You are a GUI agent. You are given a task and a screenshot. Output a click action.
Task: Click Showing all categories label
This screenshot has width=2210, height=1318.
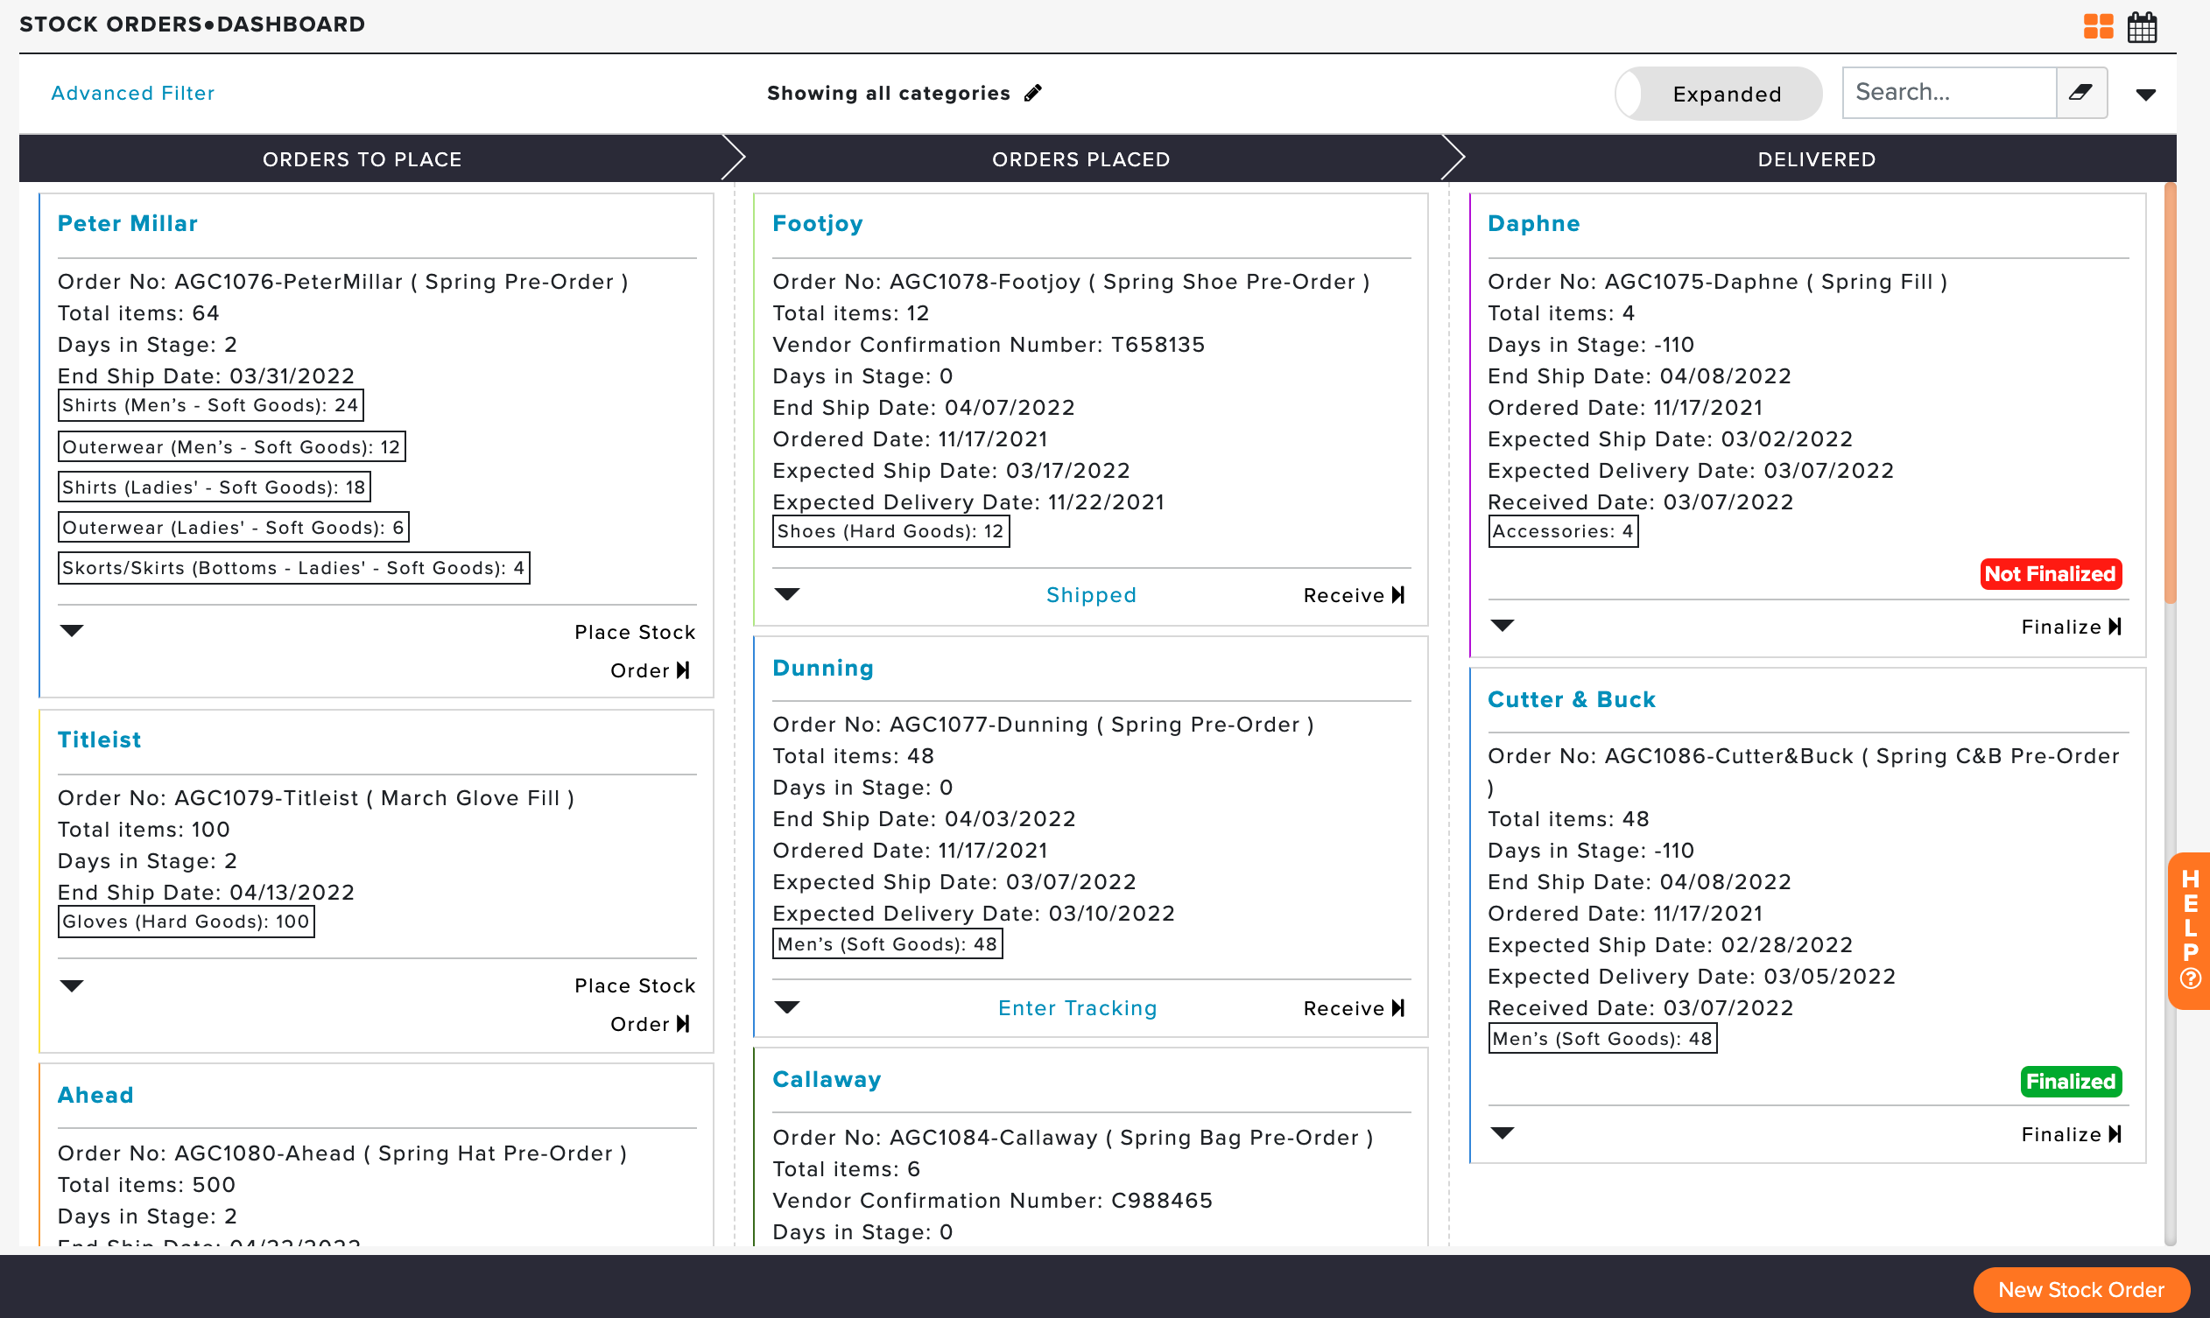point(889,93)
